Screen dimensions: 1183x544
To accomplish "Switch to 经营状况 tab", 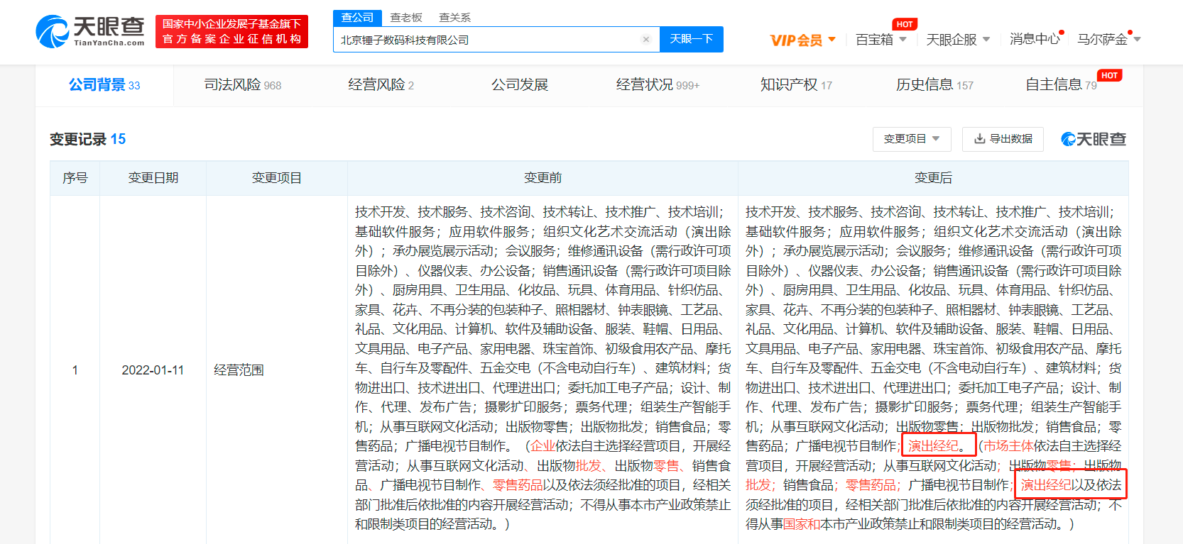I will coord(658,85).
